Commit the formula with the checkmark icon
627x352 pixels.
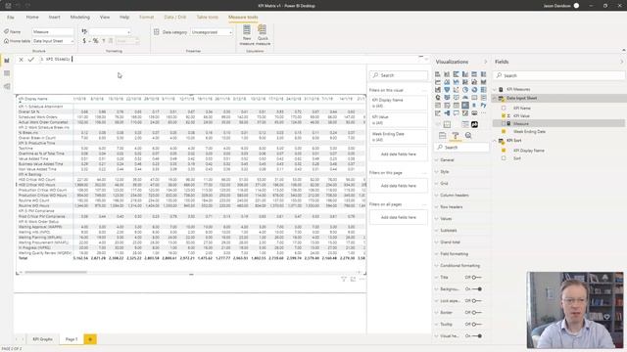(30, 60)
